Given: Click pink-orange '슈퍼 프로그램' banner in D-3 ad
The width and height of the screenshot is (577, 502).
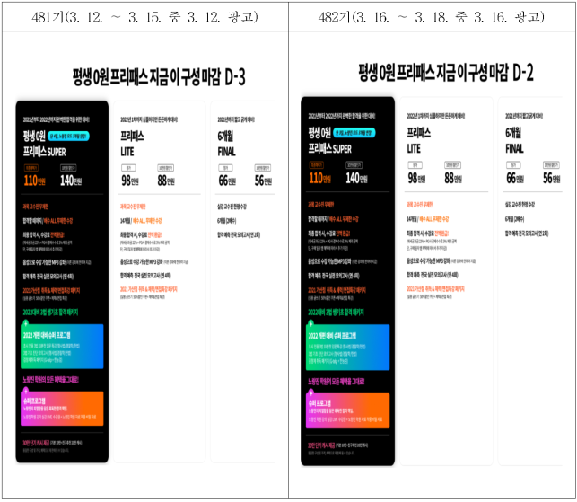Looking at the screenshot, I should click(62, 409).
